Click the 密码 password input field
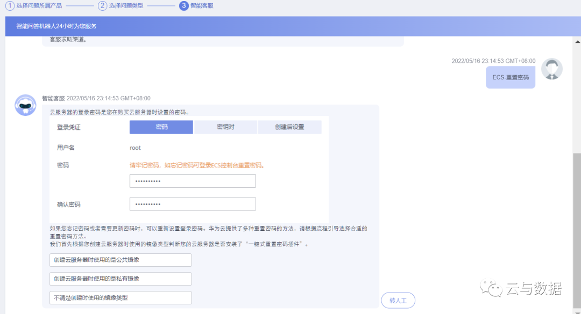Screen dimensions: 581x314 coord(192,181)
